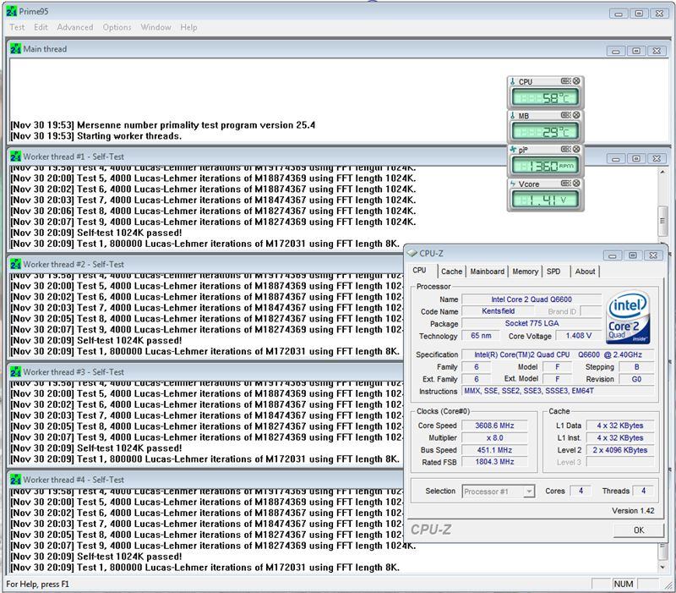The image size is (676, 593).
Task: Close the Main thread window
Action: coord(657,51)
